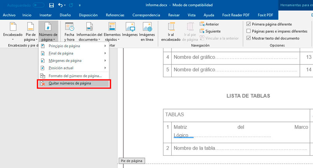Open the Elementos rápidos dropdown

(x=112, y=31)
